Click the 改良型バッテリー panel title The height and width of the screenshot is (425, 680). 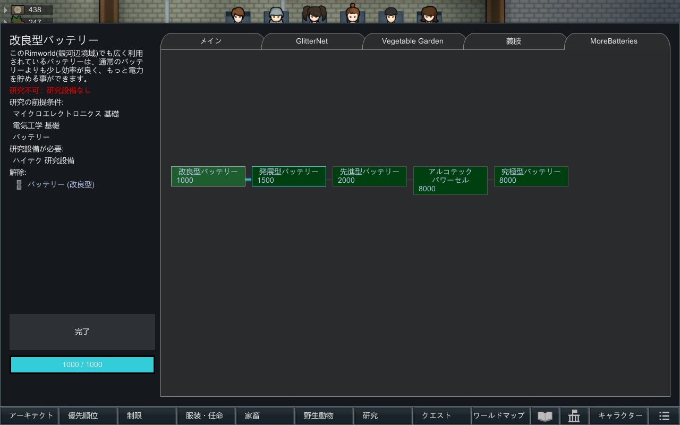click(54, 40)
